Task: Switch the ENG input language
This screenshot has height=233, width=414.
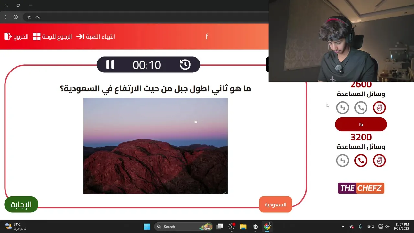Action: click(371, 227)
